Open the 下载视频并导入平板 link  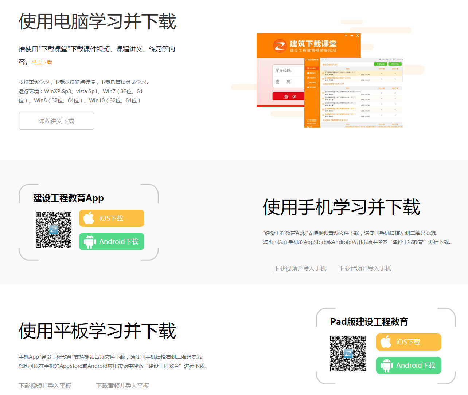pos(45,386)
